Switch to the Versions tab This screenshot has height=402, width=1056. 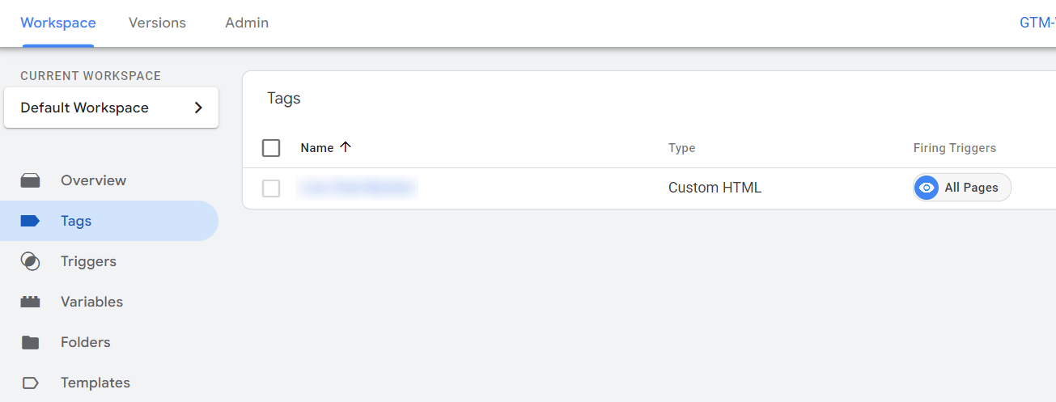click(x=157, y=23)
